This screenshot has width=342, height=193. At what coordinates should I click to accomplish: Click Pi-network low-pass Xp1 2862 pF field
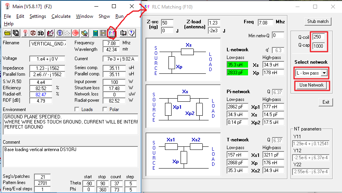(x=237, y=107)
